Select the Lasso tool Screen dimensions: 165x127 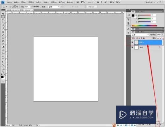tap(3, 19)
